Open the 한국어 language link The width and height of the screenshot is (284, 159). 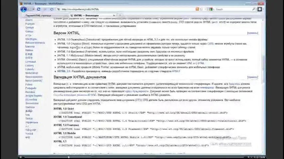(x=29, y=58)
